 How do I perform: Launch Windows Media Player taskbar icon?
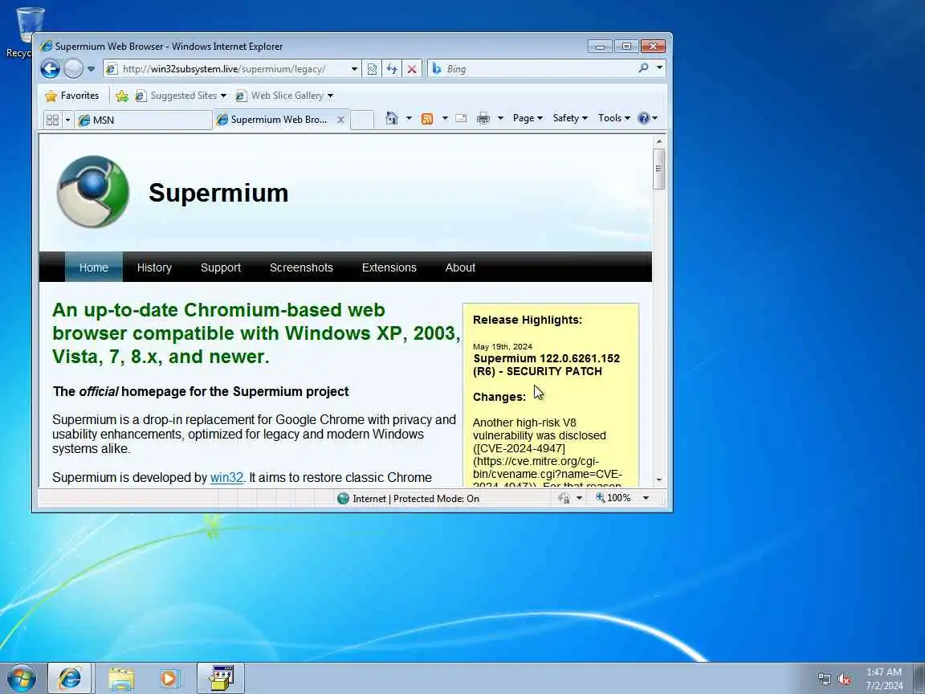[170, 679]
